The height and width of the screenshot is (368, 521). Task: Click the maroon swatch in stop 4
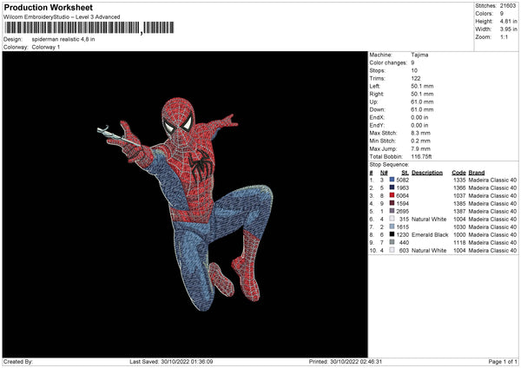pos(392,203)
